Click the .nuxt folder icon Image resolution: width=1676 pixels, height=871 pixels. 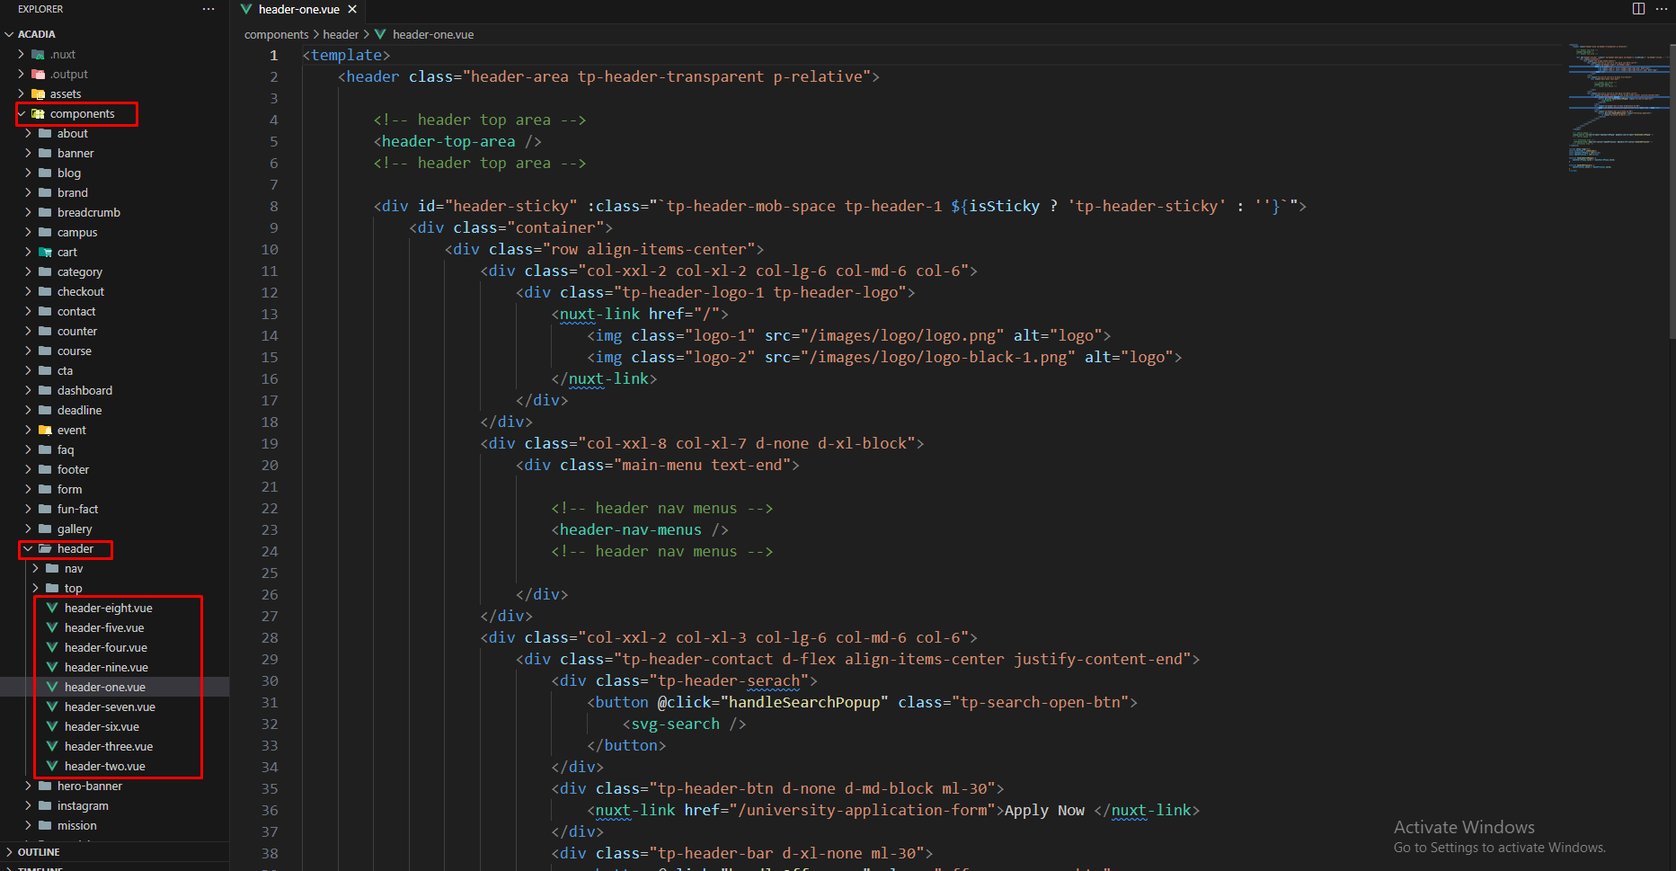pyautogui.click(x=38, y=54)
